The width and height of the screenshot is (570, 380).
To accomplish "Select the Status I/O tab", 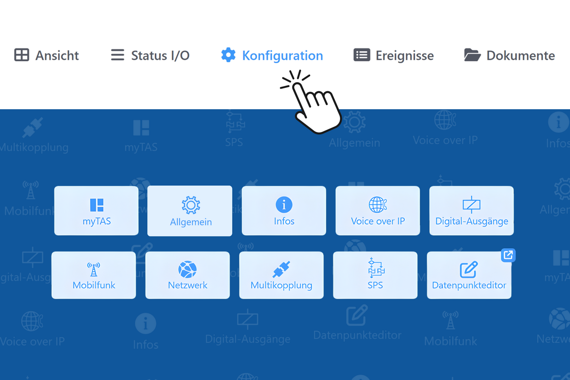I will point(160,56).
